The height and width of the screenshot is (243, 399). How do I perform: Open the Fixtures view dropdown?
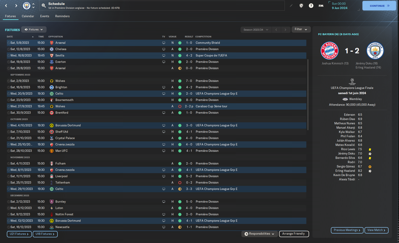click(34, 30)
